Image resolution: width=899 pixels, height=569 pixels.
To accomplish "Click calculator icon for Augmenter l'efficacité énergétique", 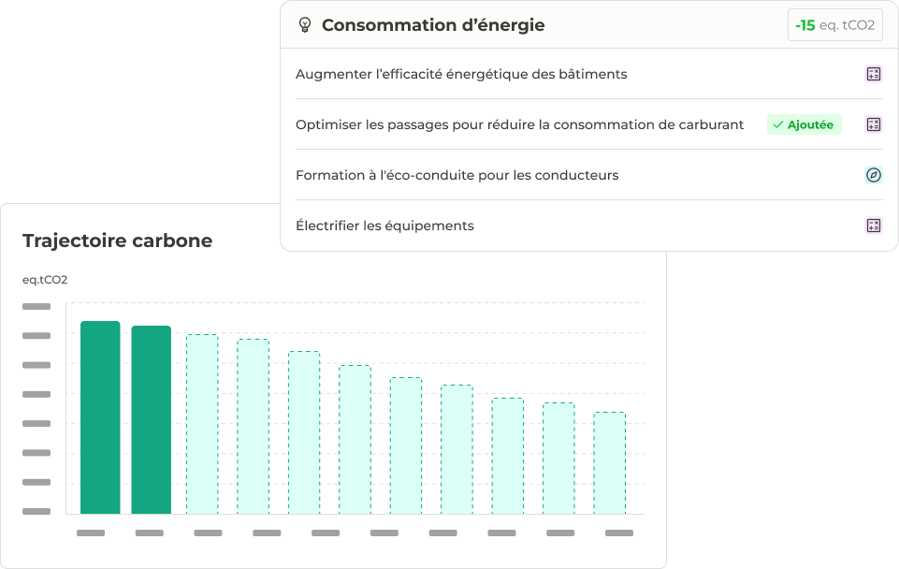I will [874, 74].
